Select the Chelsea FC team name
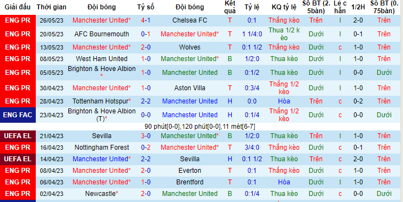This screenshot has width=403, height=202. (190, 20)
